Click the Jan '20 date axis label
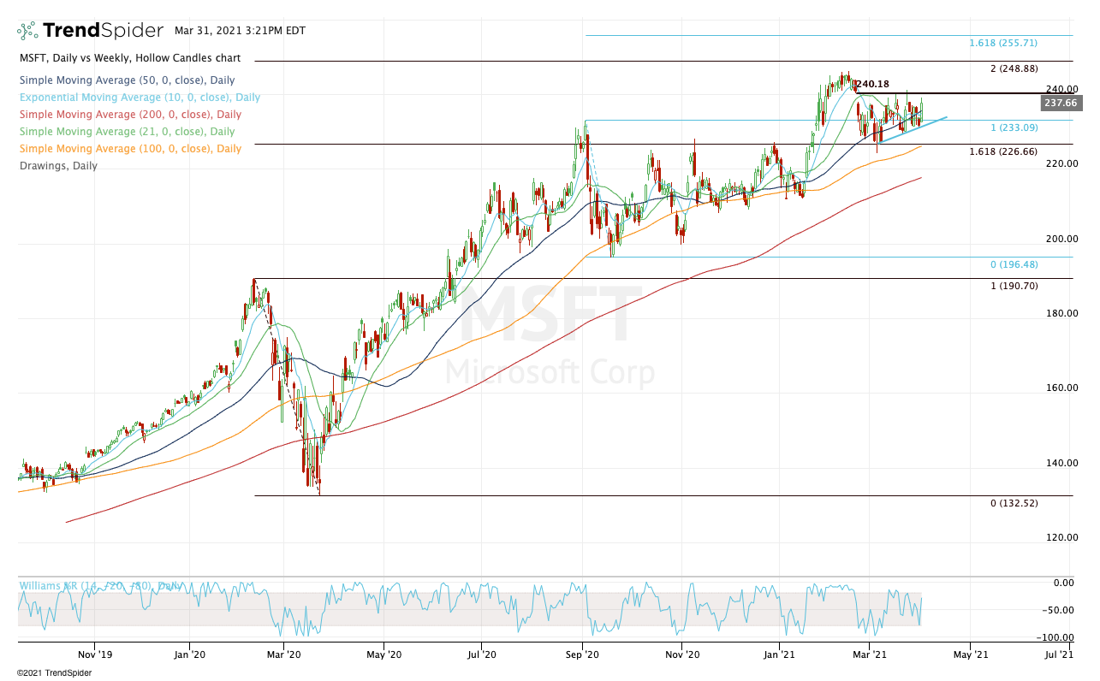 188,654
